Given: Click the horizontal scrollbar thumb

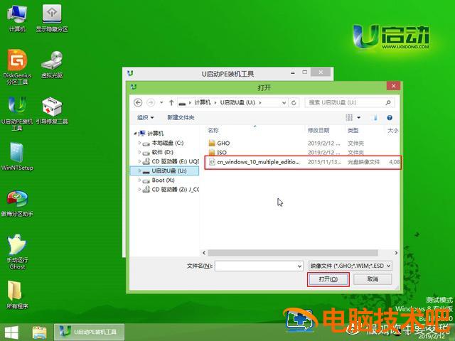Looking at the screenshot, I should 293,253.
